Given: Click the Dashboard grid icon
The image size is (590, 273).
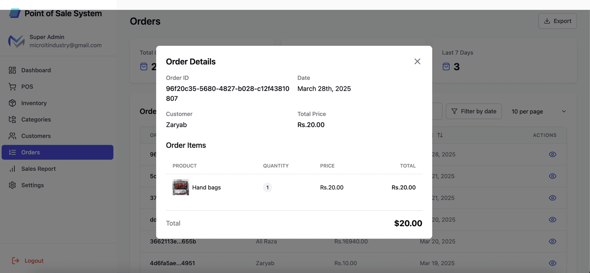Looking at the screenshot, I should [13, 70].
